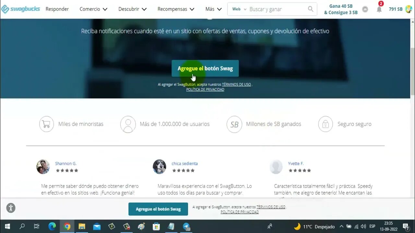Open Shannon G. reviewer name
The width and height of the screenshot is (415, 233).
66,163
